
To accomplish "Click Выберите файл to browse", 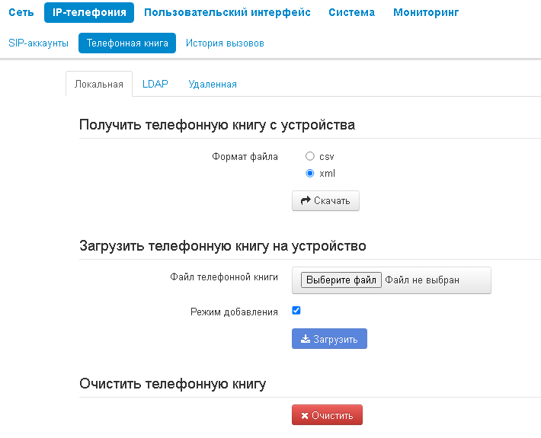I will tap(341, 280).
